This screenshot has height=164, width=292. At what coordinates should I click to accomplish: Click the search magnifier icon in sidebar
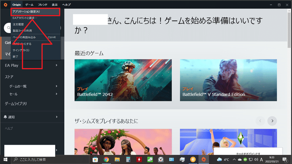click(8, 28)
